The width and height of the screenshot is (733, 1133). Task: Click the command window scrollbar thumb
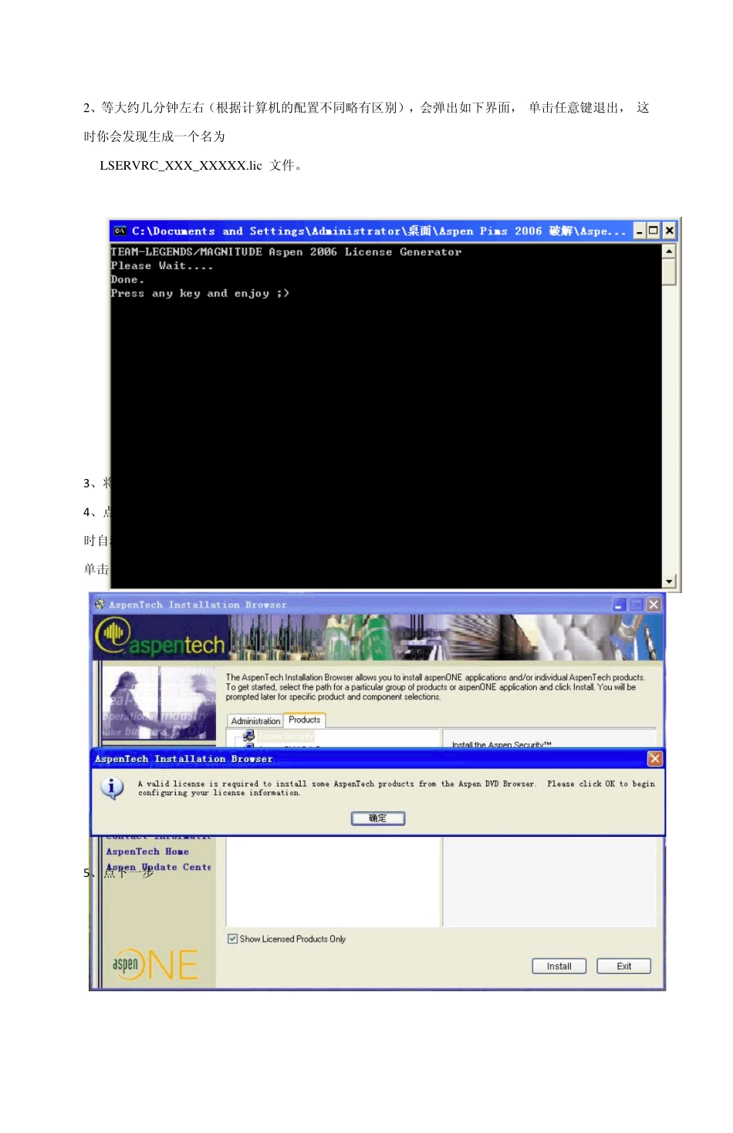pos(669,272)
